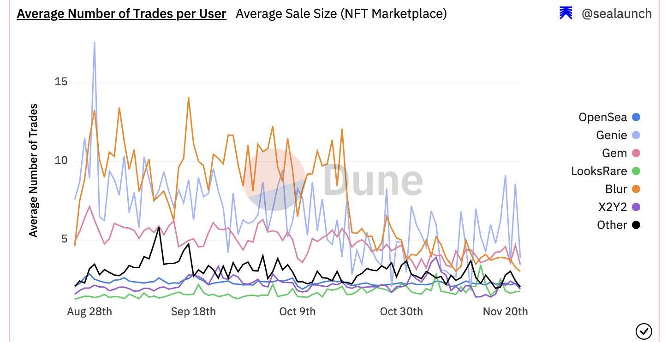Click the Aug 28th axis label

tap(89, 312)
